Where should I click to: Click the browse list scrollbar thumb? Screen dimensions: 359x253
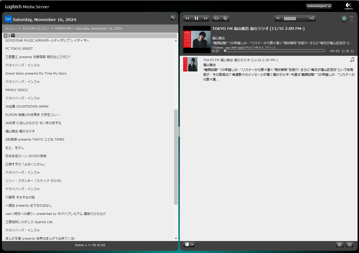pyautogui.click(x=176, y=157)
